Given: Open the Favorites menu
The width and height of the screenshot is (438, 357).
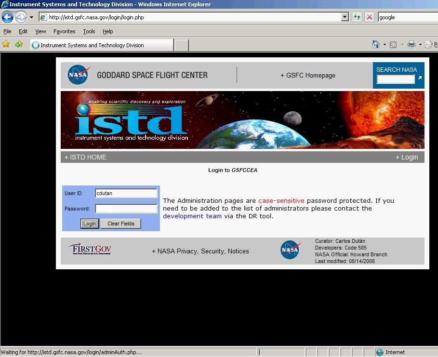Looking at the screenshot, I should pos(64,31).
